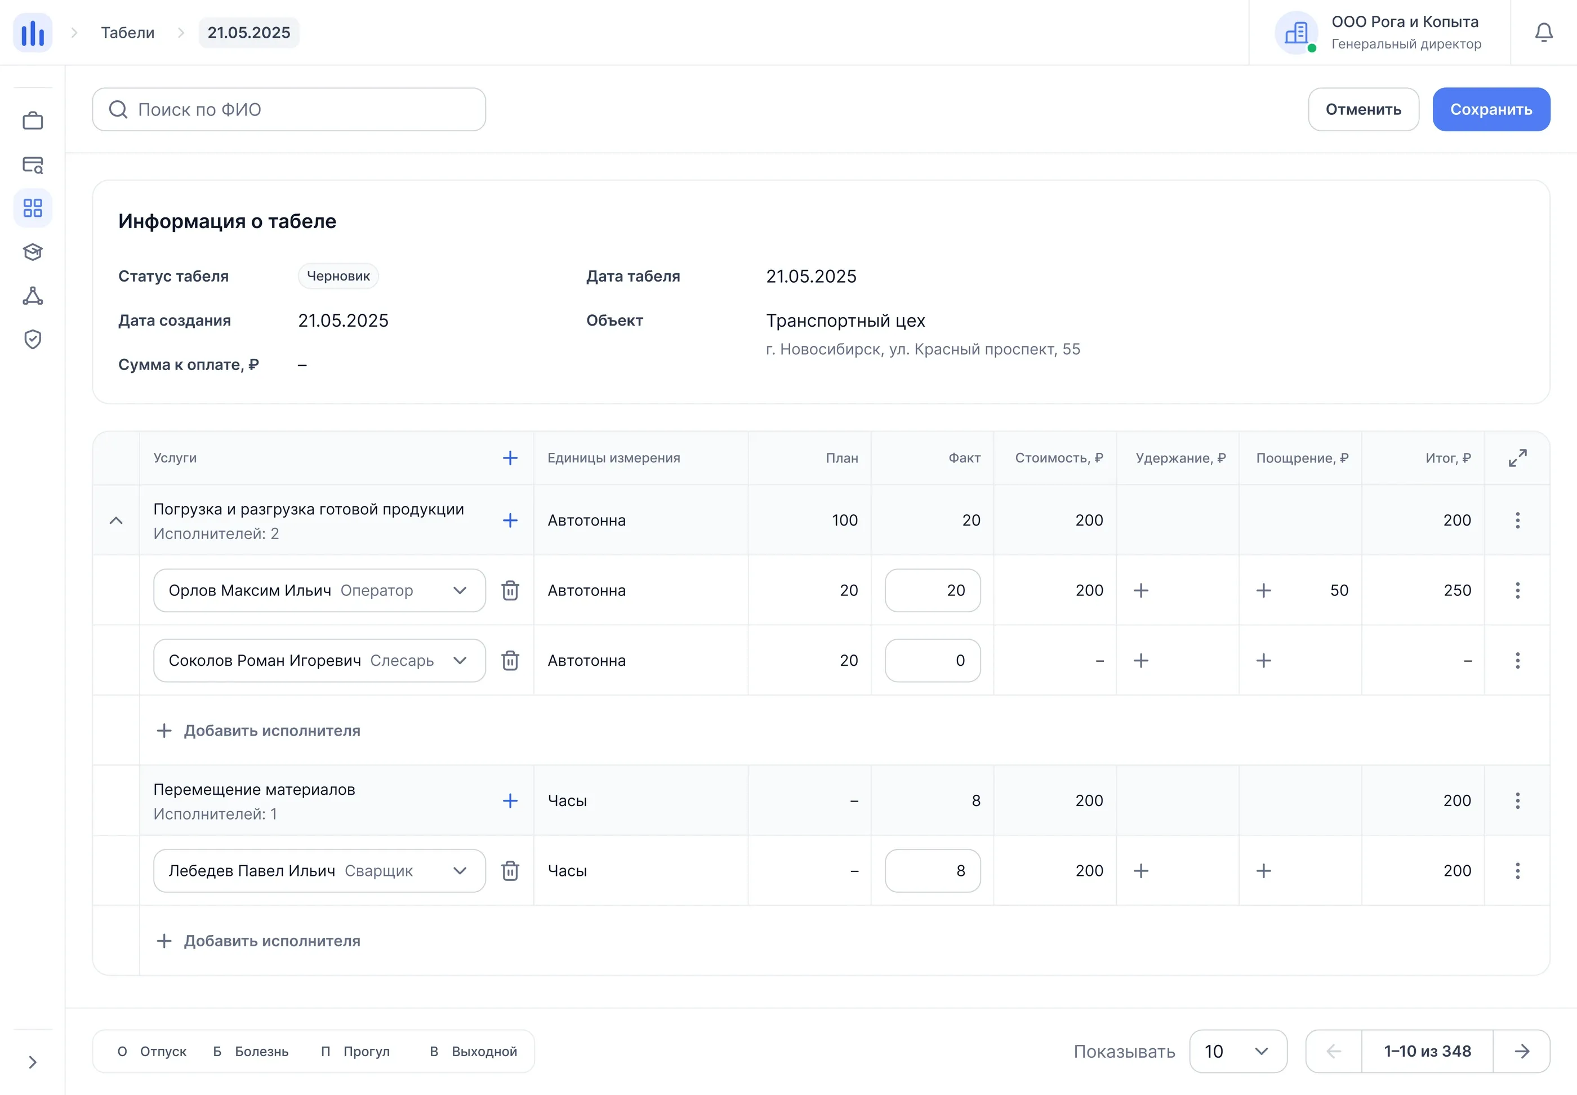Open more options for Лебедев row
Image resolution: width=1577 pixels, height=1095 pixels.
pos(1517,871)
